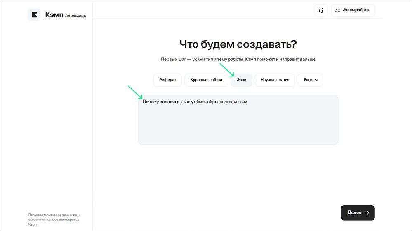
Task: Click the checklist icon in Этапы работы
Action: (337, 10)
